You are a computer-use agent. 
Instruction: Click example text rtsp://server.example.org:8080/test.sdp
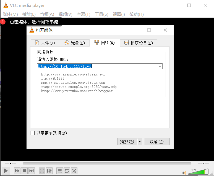point(79,87)
